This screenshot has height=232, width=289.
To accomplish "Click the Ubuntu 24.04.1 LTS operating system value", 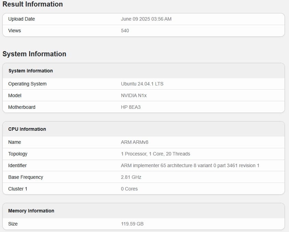I will tap(142, 84).
